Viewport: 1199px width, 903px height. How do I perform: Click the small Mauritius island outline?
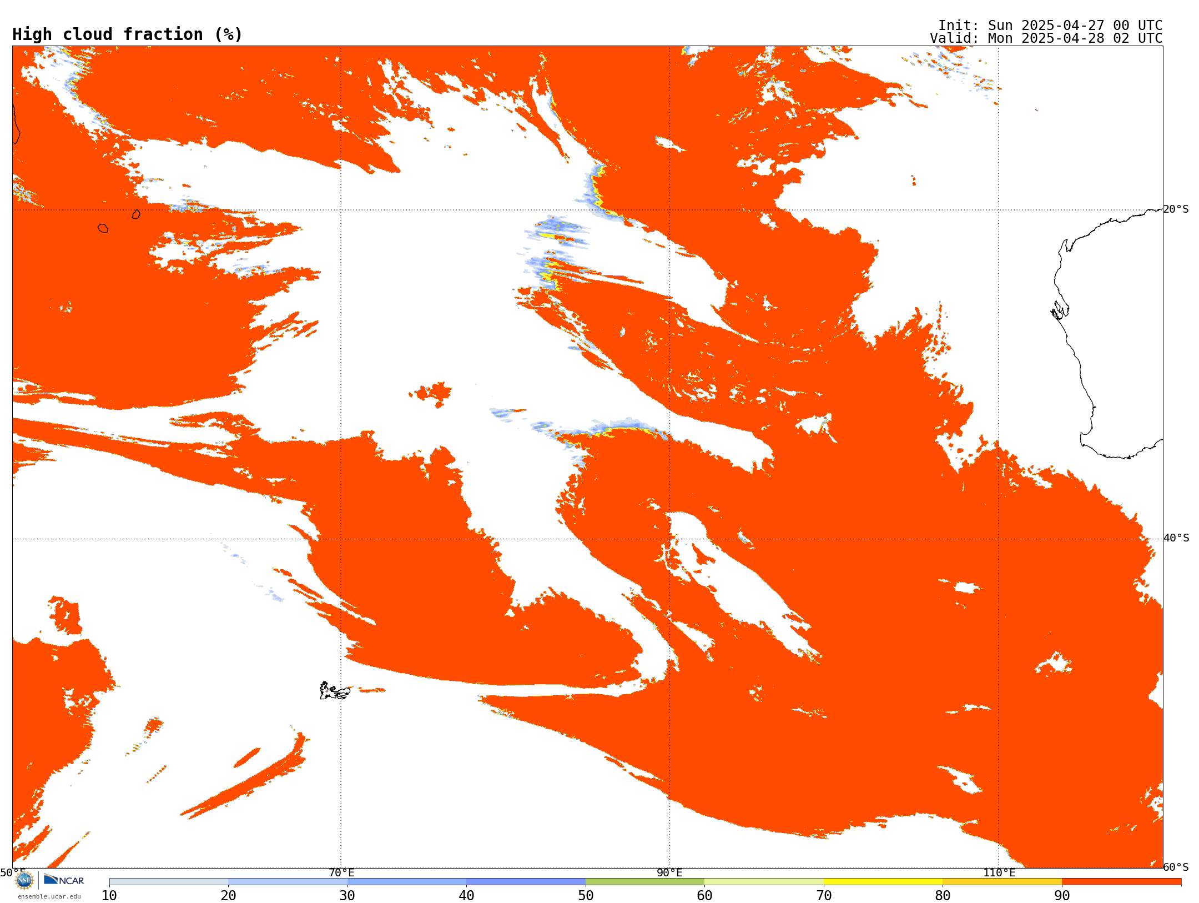pyautogui.click(x=136, y=214)
